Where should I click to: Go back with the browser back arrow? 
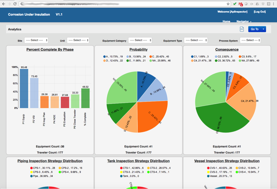click(x=3, y=4)
